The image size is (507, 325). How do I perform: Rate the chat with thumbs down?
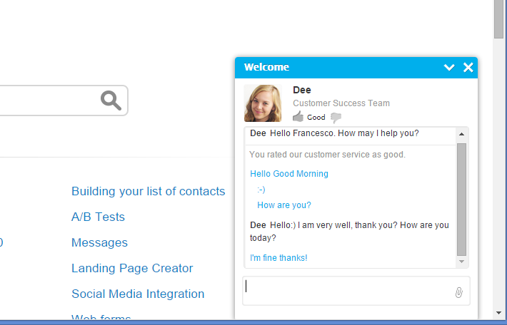click(336, 118)
